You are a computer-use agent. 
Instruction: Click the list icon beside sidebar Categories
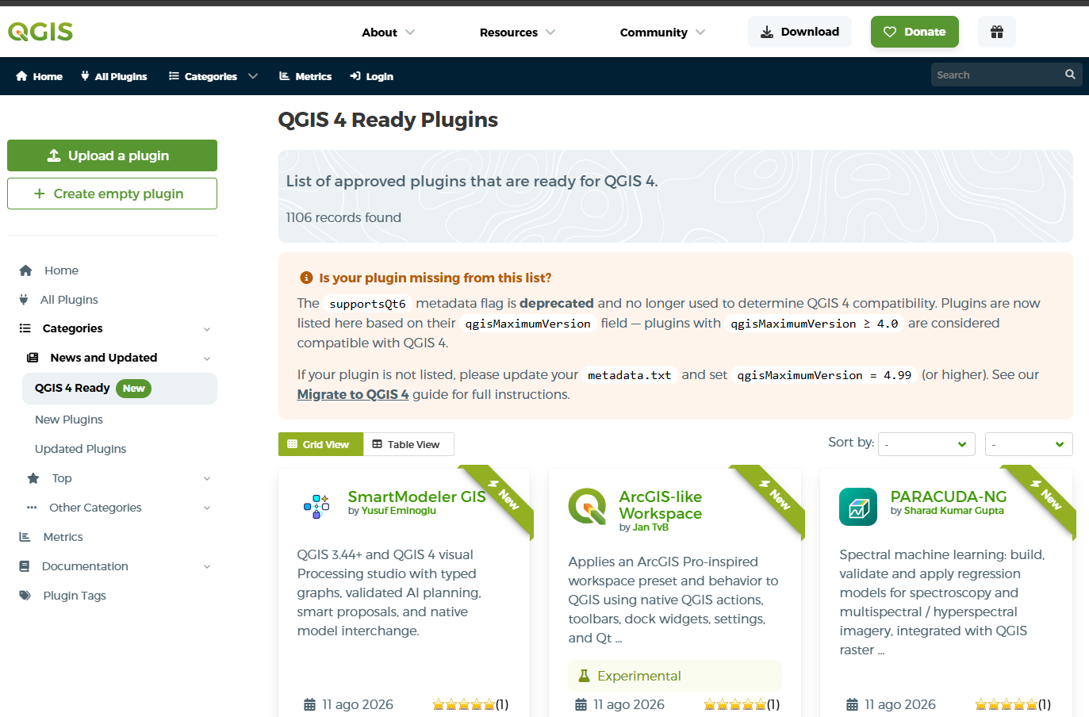pyautogui.click(x=25, y=328)
